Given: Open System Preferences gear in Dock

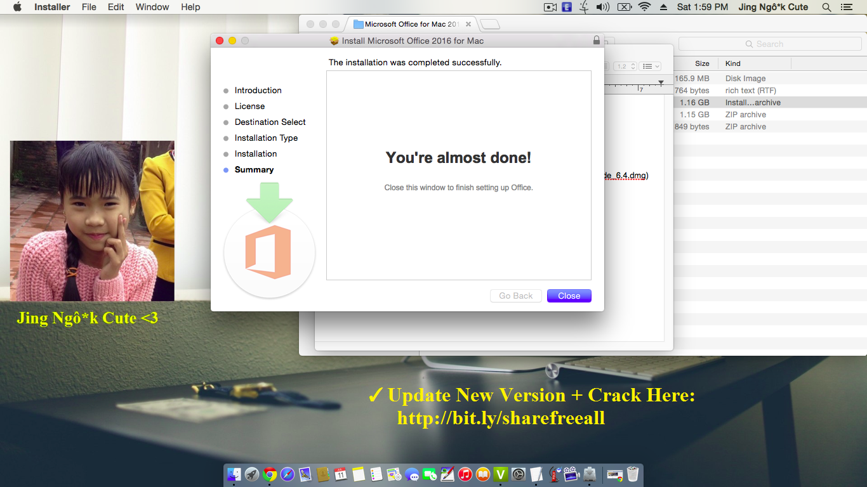Looking at the screenshot, I should pos(519,474).
